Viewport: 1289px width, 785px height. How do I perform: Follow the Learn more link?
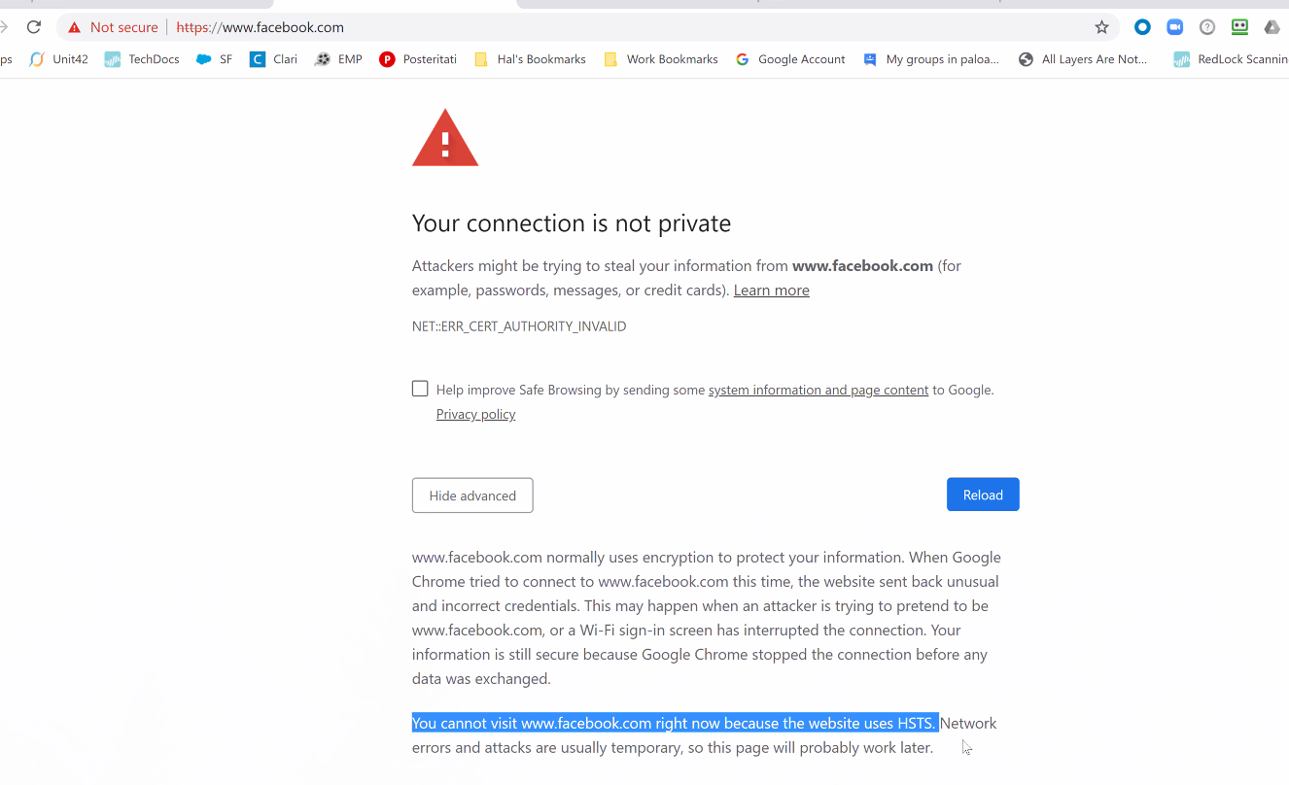[771, 290]
